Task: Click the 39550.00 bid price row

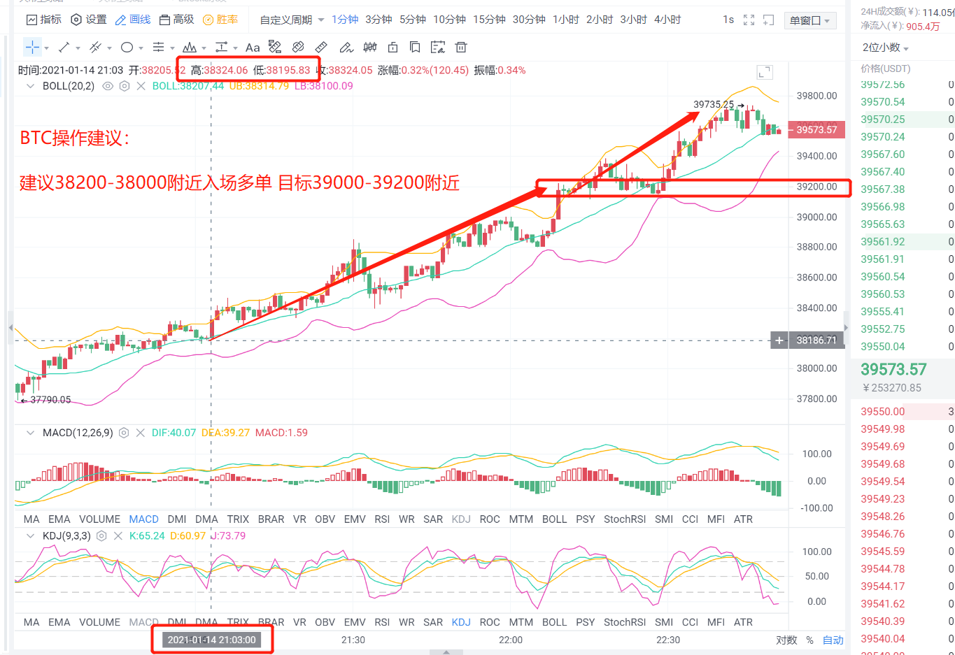Action: pyautogui.click(x=903, y=412)
